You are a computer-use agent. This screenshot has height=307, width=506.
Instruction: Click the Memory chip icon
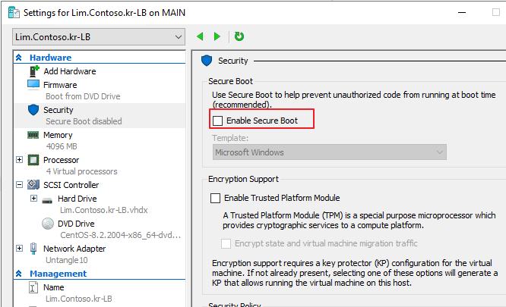(x=33, y=135)
